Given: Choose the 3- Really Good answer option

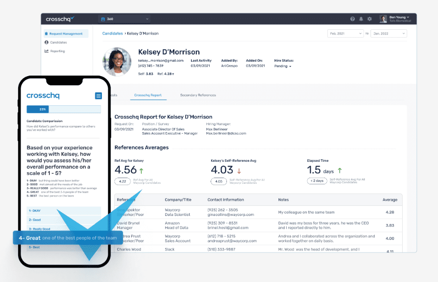Looking at the screenshot, I should [64, 228].
